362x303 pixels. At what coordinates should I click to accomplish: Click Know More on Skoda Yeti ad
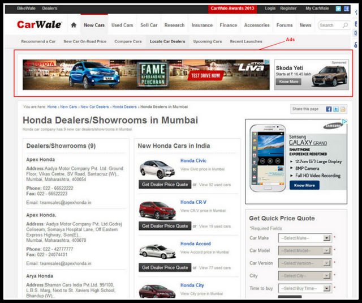tap(288, 82)
